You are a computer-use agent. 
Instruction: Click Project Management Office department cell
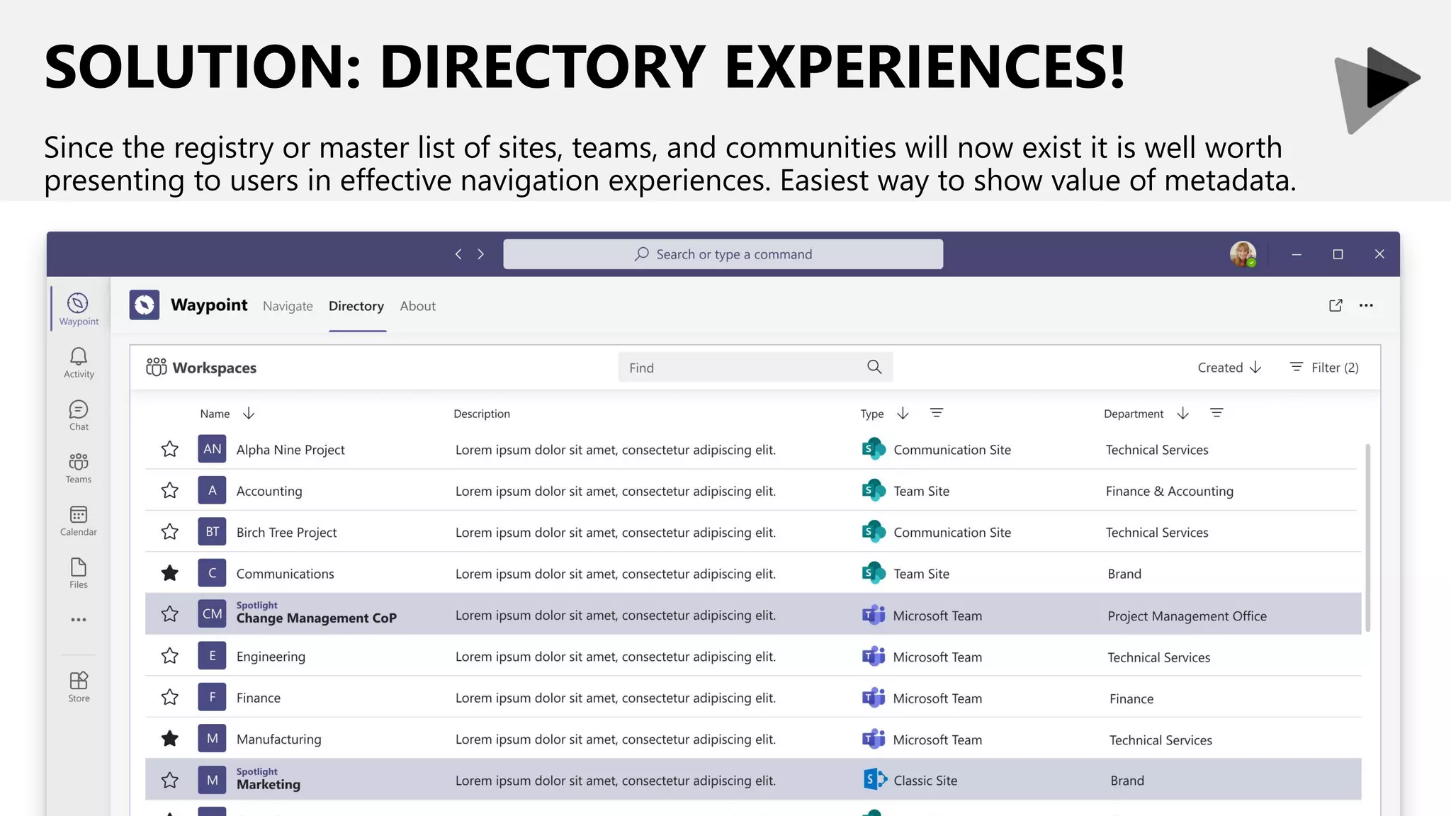1187,616
